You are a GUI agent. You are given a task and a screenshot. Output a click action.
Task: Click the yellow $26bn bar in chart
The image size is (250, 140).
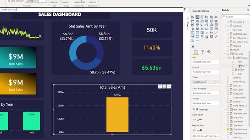117,115
